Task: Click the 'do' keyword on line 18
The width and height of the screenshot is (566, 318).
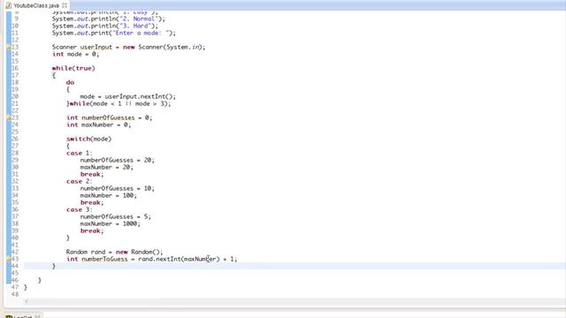Action: pyautogui.click(x=70, y=82)
